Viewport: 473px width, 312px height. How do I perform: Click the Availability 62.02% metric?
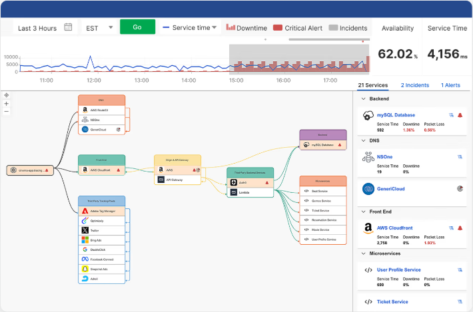coord(397,54)
